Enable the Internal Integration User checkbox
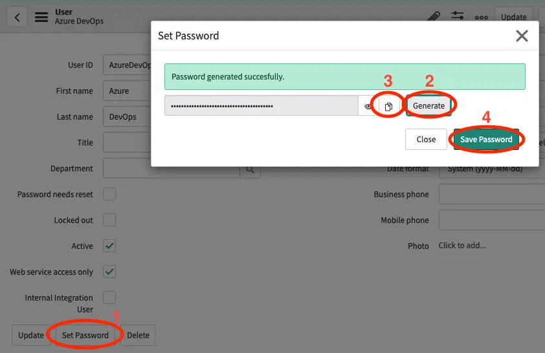The height and width of the screenshot is (353, 545). coord(109,297)
